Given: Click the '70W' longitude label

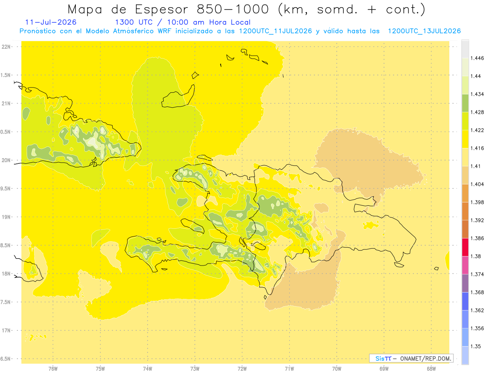Looking at the screenshot, I should tap(337, 368).
